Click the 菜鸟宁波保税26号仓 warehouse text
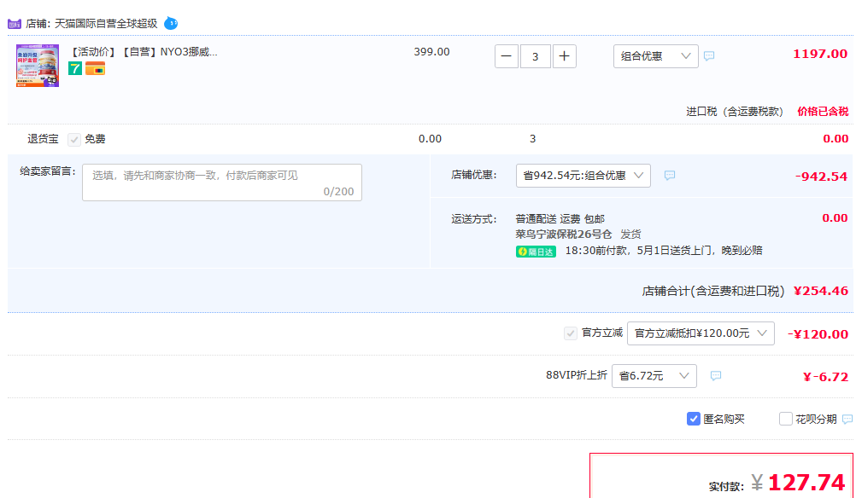 click(563, 235)
